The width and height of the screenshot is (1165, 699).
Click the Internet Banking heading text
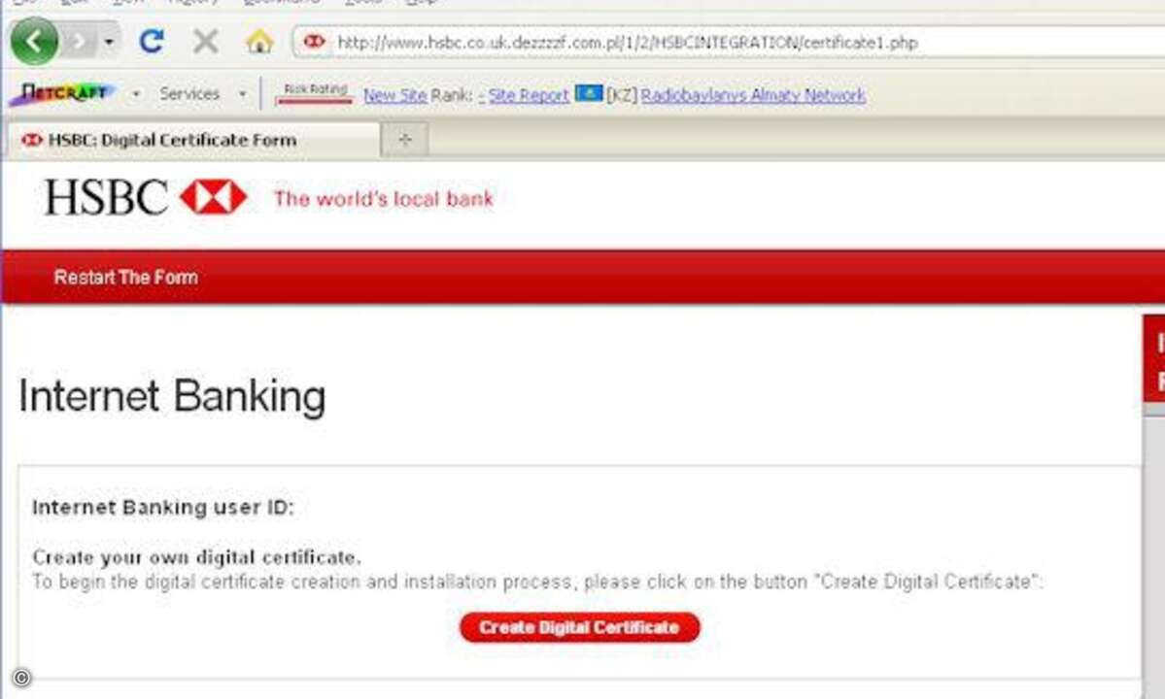tap(172, 396)
